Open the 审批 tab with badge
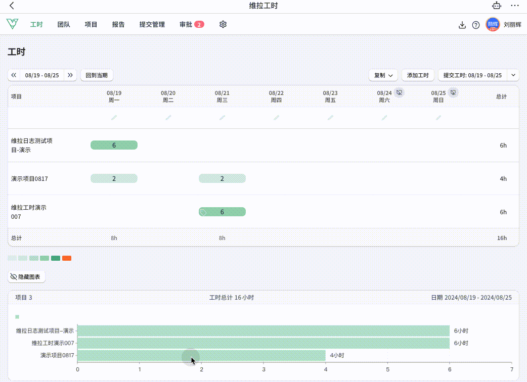Viewport: 527px width, 382px height. point(191,24)
